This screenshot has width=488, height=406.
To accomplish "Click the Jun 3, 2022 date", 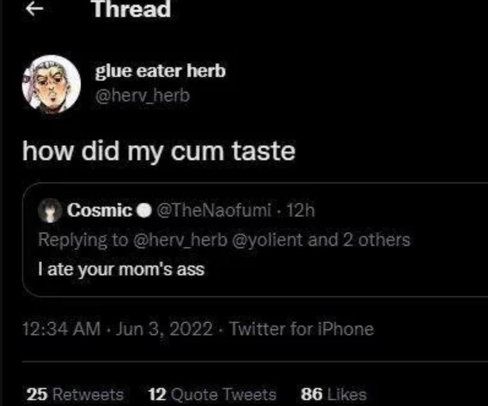I will 164,328.
